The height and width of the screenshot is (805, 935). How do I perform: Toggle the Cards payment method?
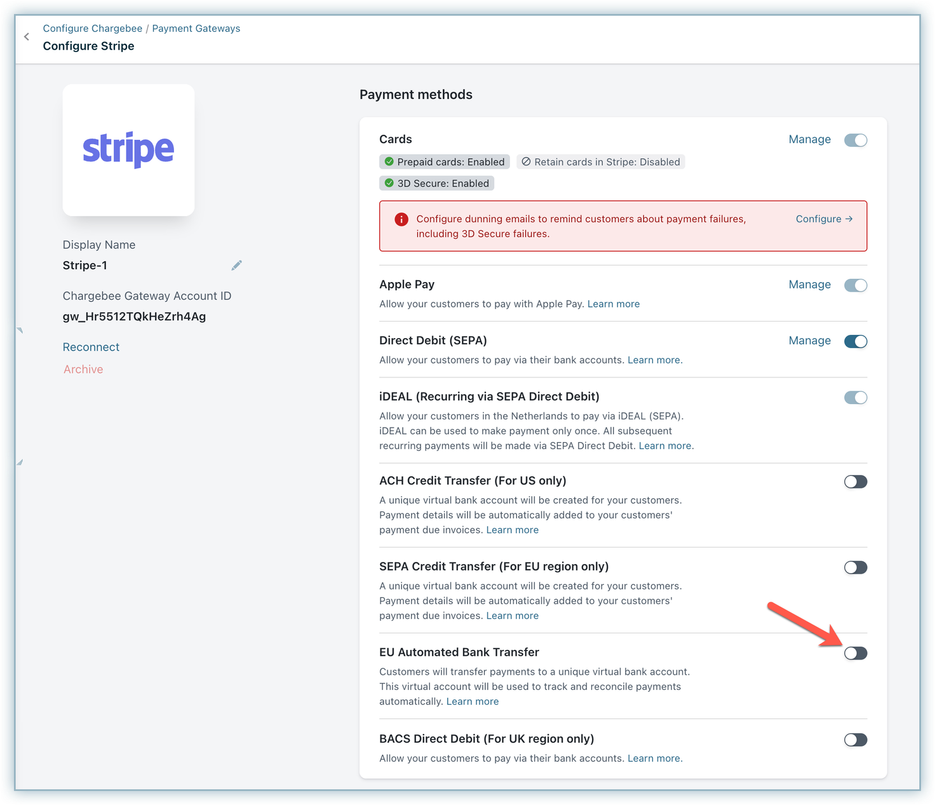(x=855, y=140)
